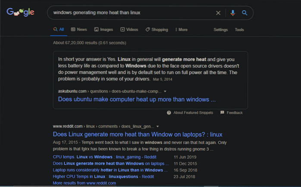Open the More search categories menu

180,30
